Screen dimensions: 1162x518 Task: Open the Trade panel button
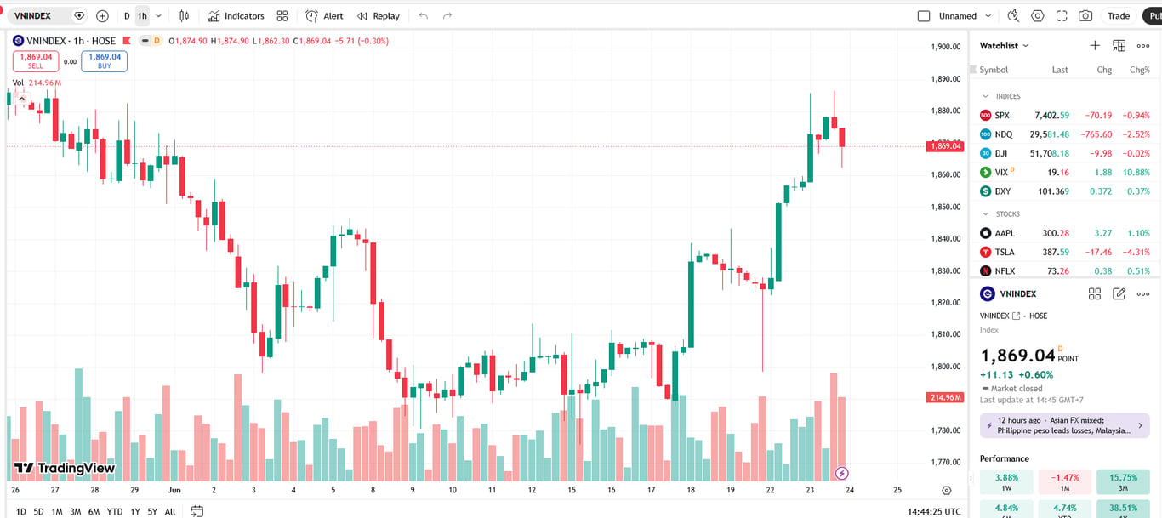[x=1119, y=16]
